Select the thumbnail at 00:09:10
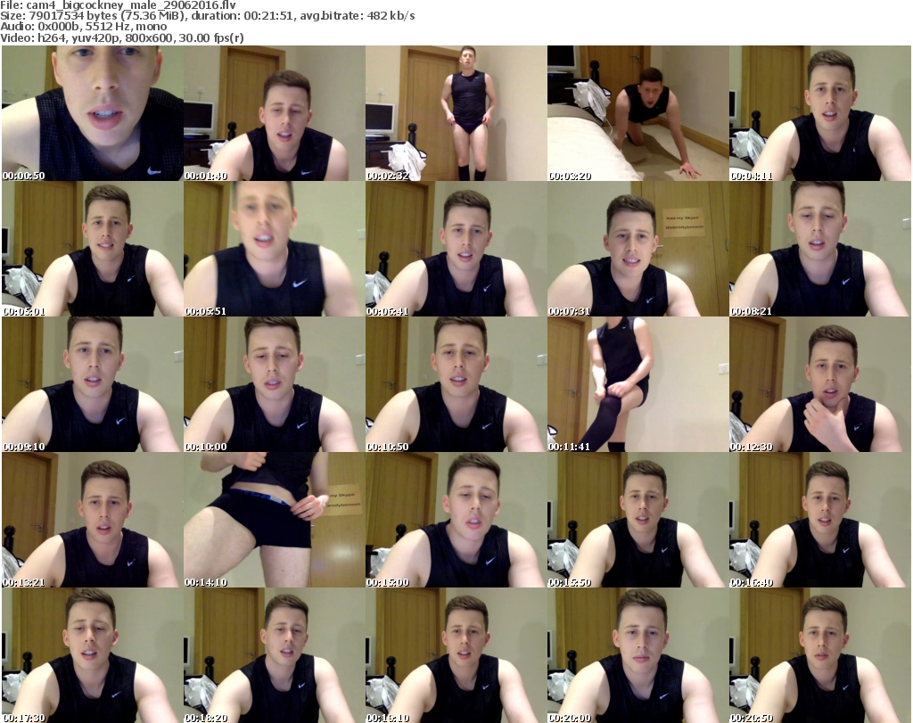Screen dimensions: 913x723 click(x=93, y=385)
